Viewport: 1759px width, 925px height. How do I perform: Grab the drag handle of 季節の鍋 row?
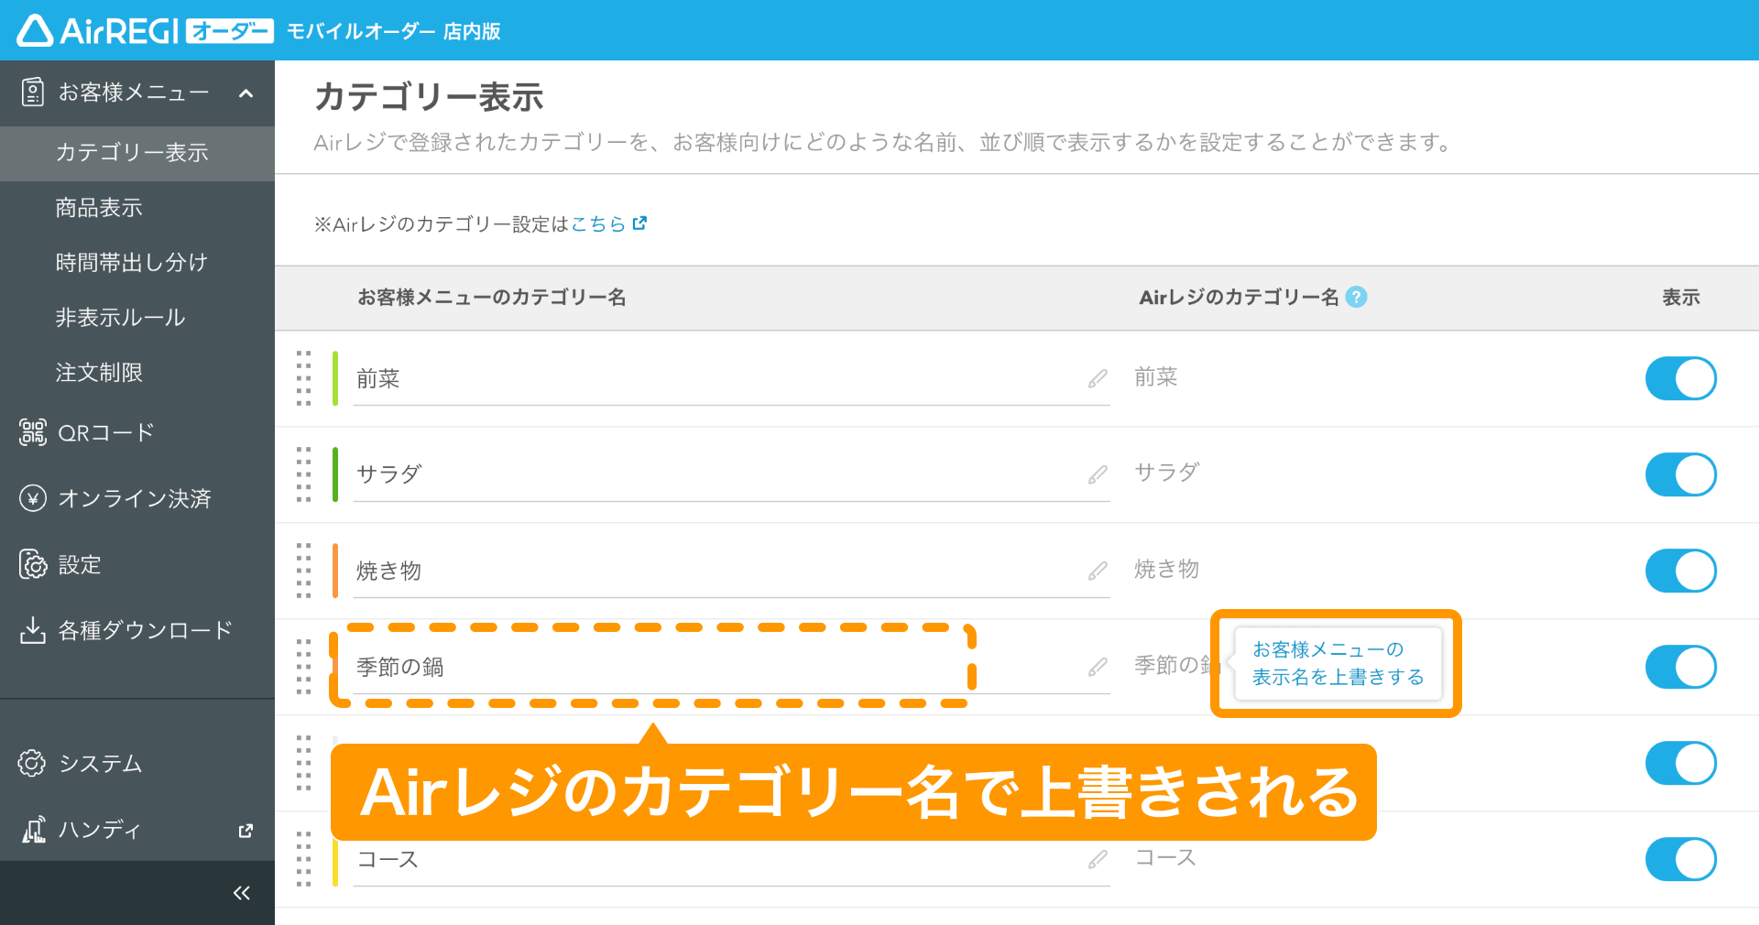pyautogui.click(x=304, y=667)
